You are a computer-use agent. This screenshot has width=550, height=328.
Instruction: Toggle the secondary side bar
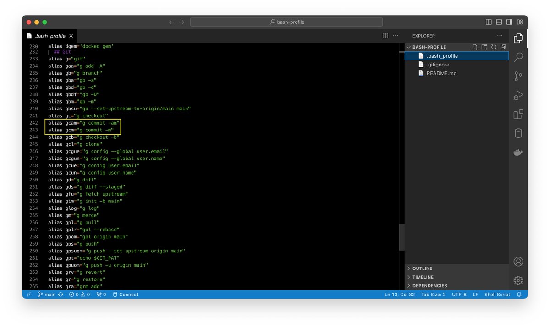pyautogui.click(x=509, y=22)
